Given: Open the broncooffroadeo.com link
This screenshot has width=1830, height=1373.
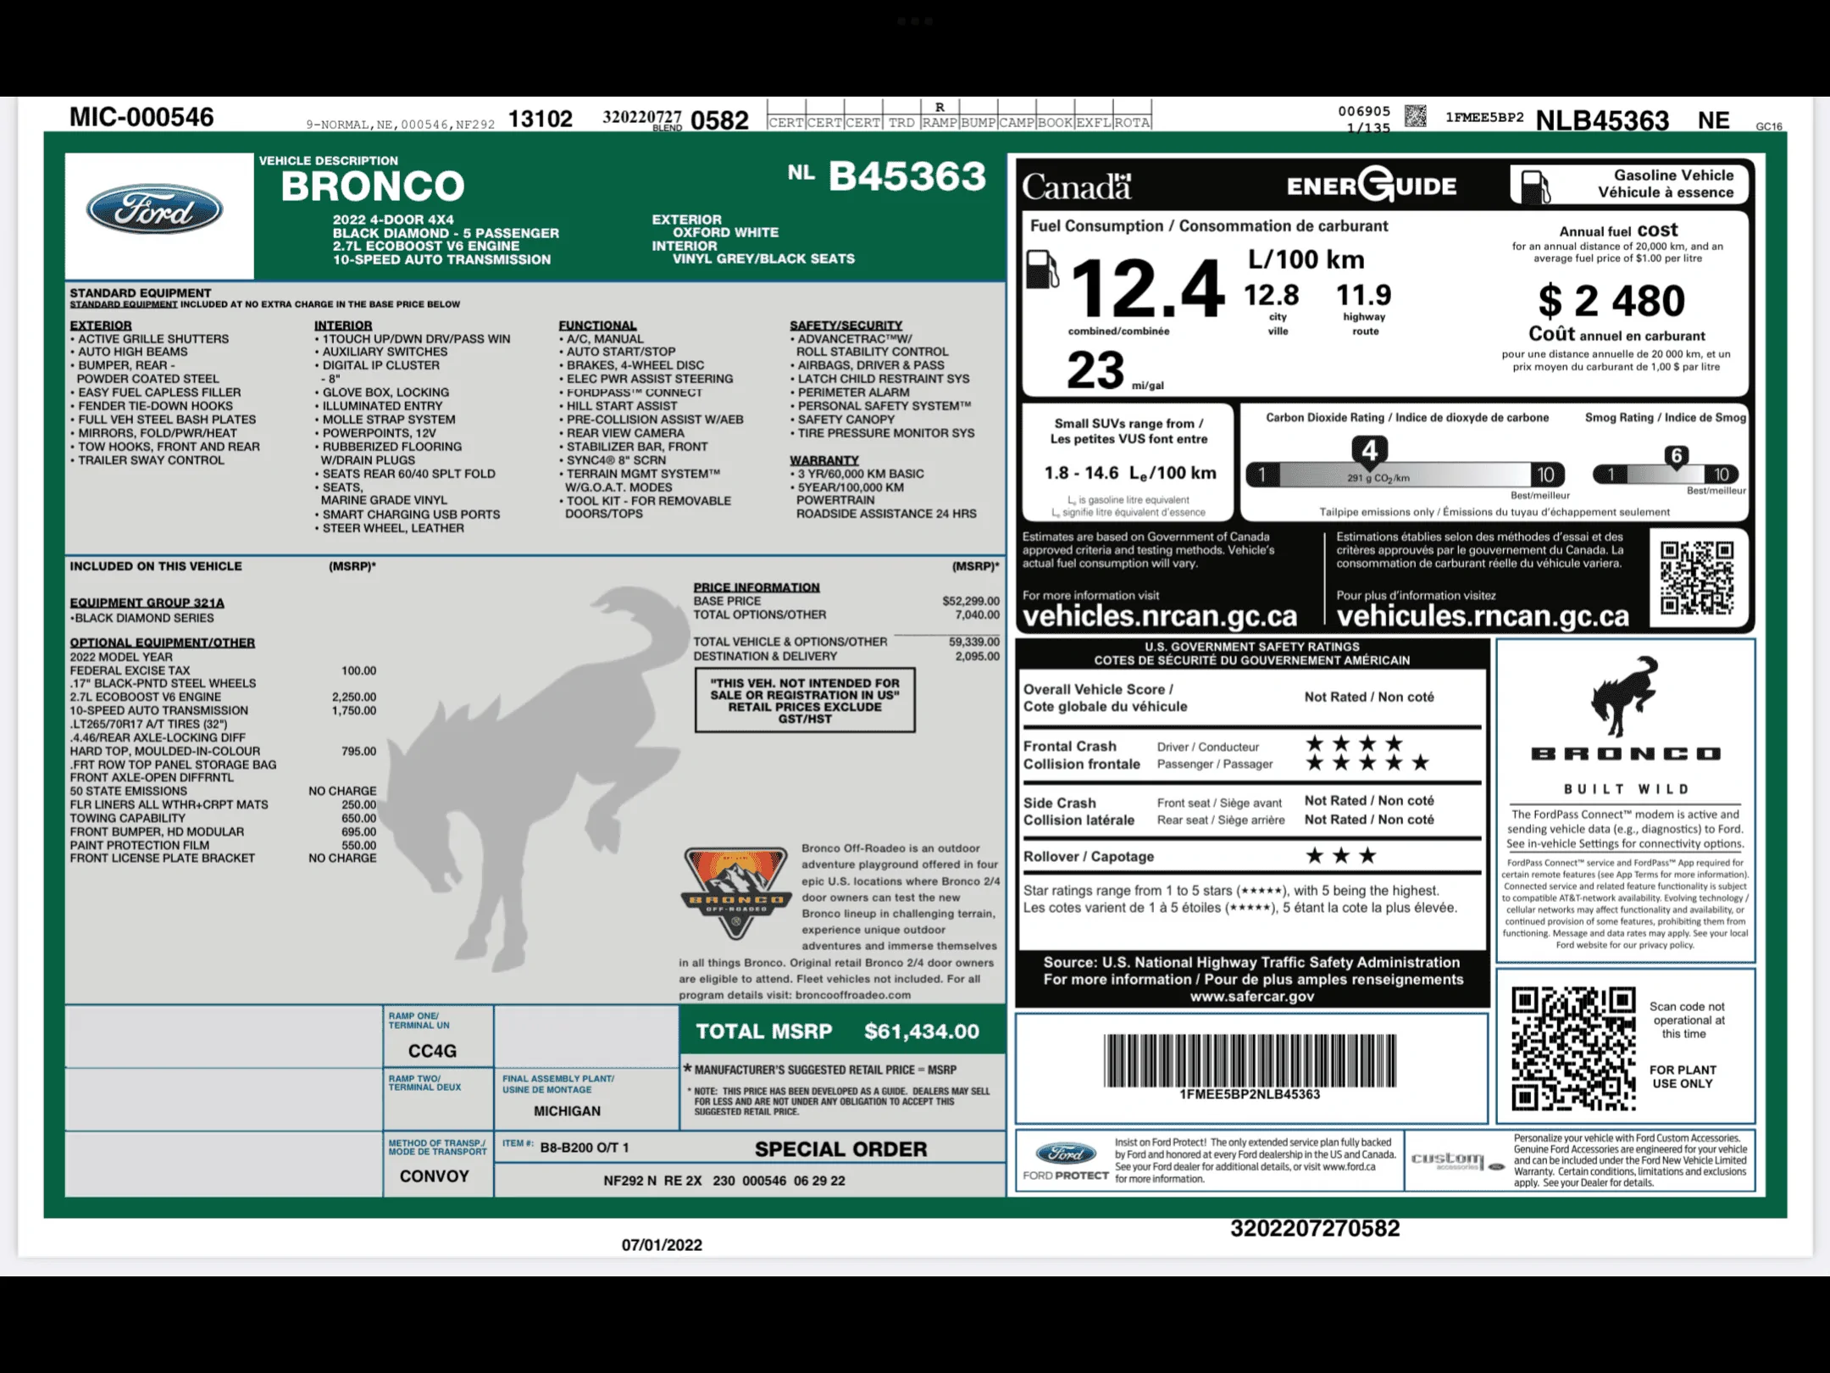Looking at the screenshot, I should click(853, 995).
